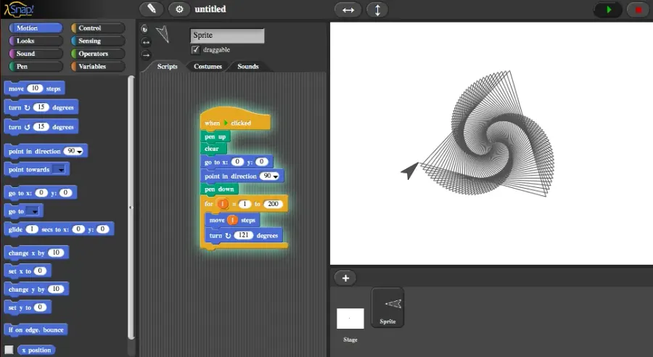The width and height of the screenshot is (653, 357).
Task: Open the script's point in direction dropdown
Action: pos(275,176)
